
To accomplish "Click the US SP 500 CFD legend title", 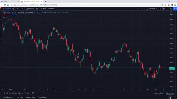I will point(8,12).
